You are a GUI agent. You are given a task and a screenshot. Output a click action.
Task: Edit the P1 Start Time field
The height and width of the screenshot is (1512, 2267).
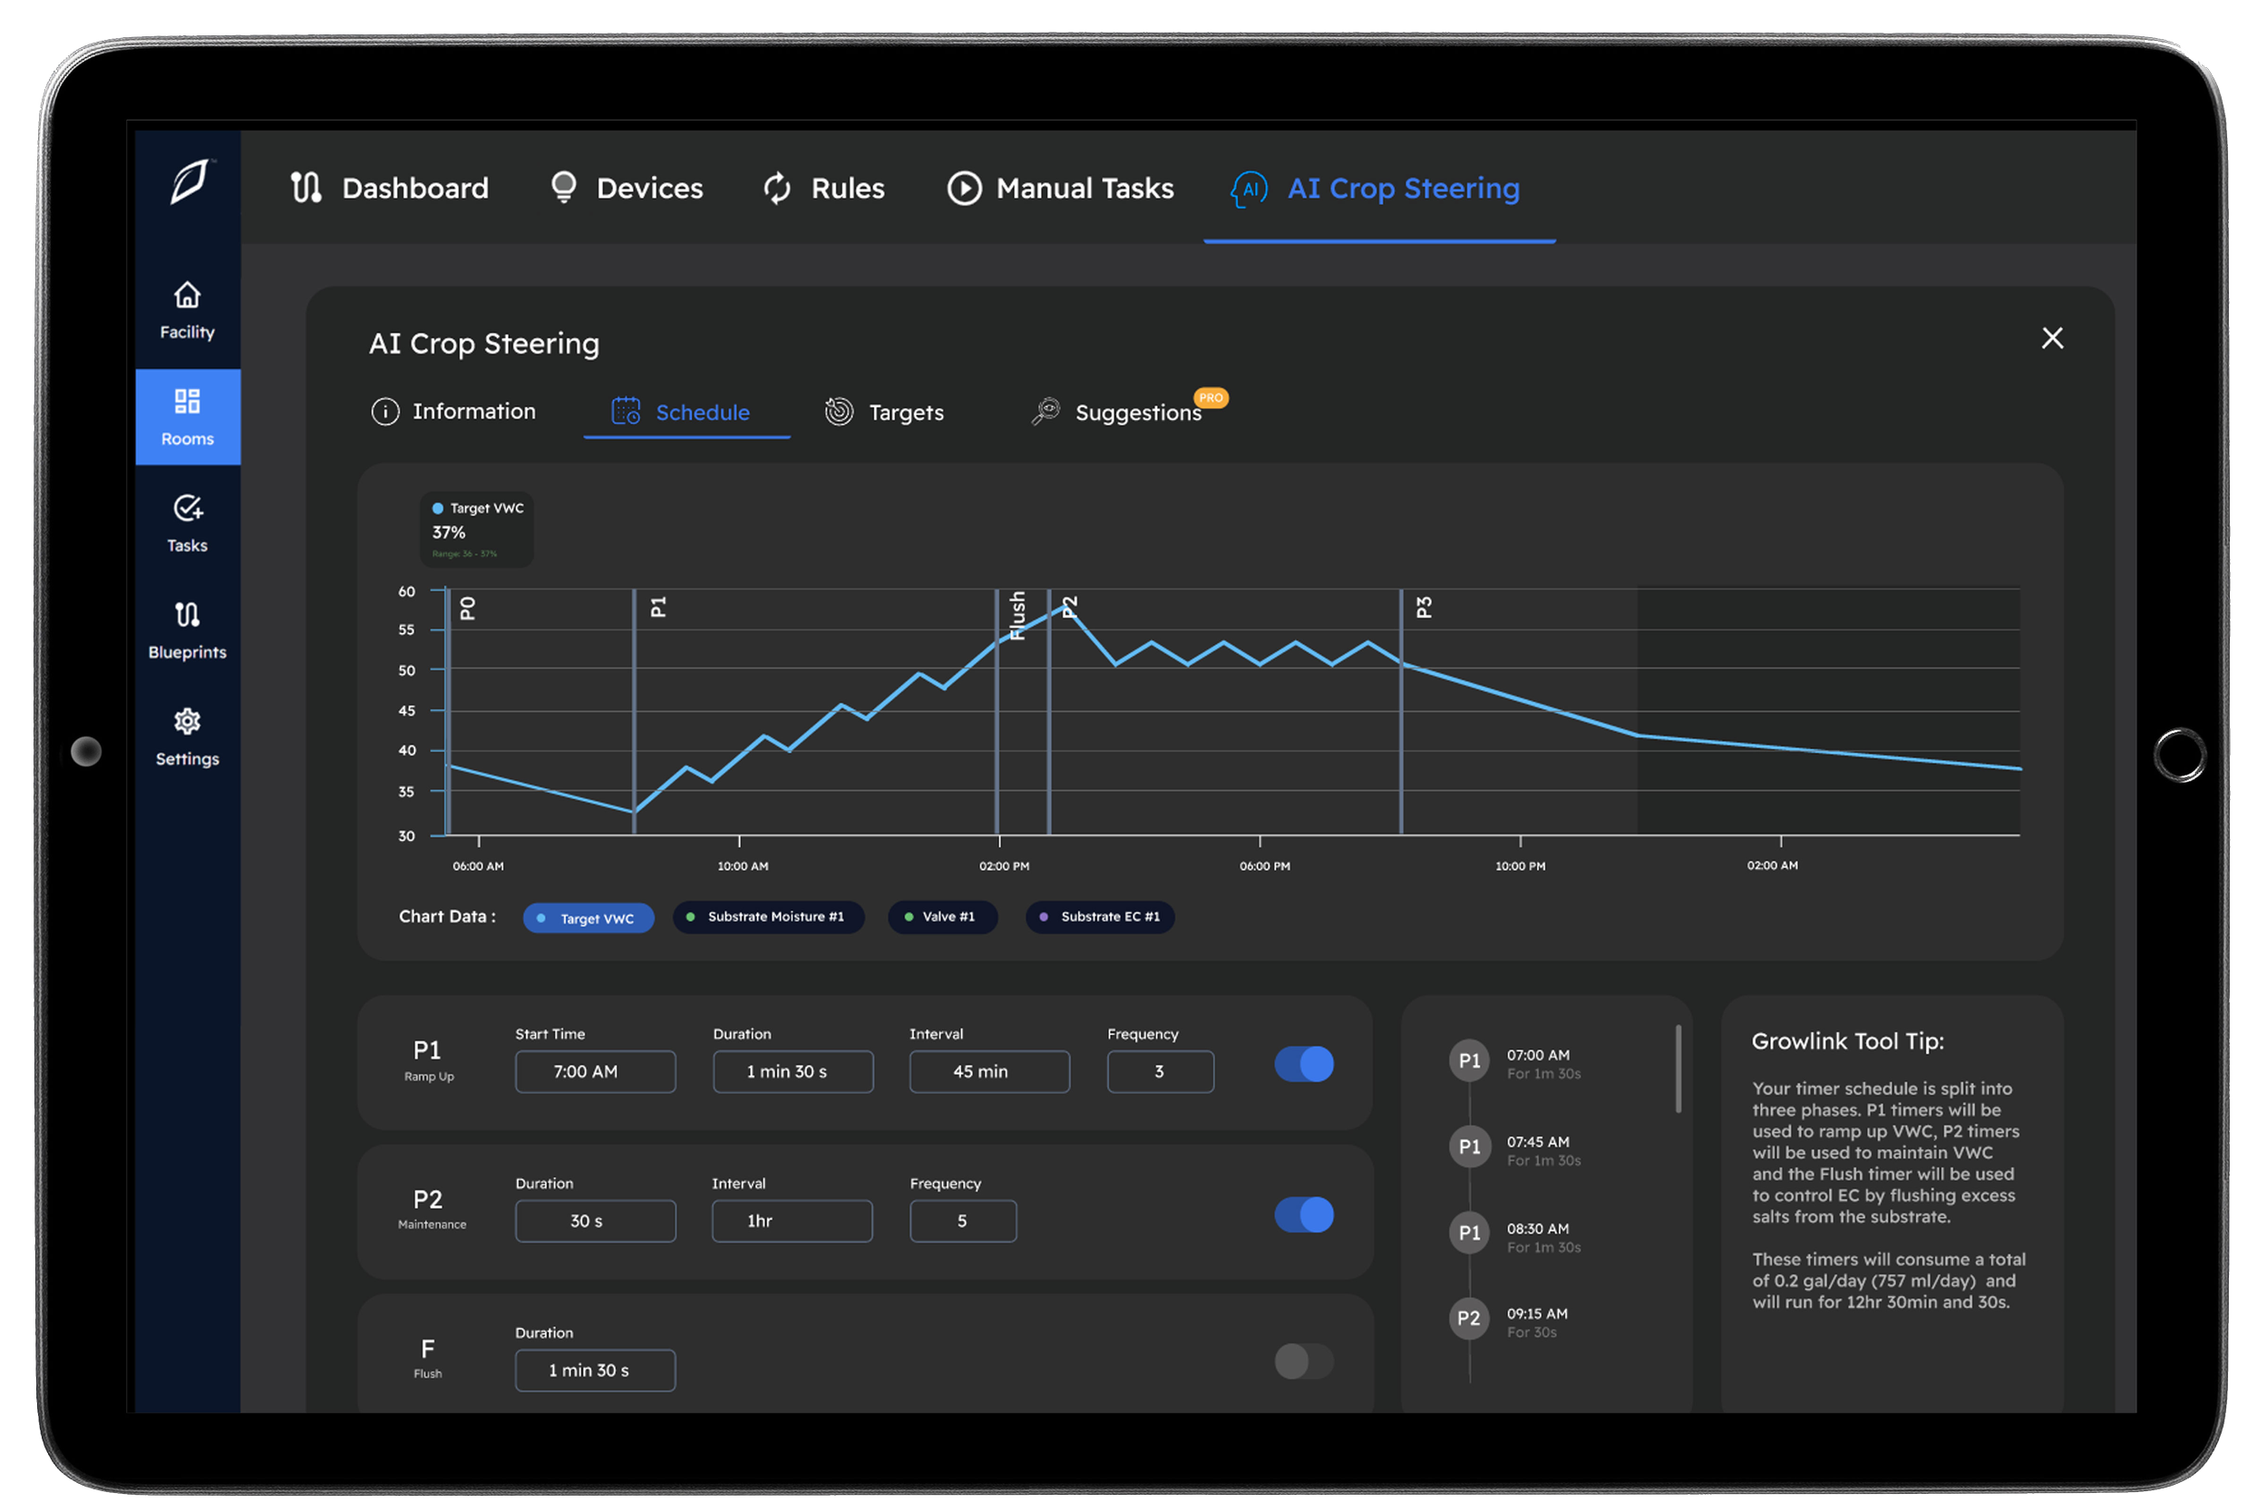(595, 1071)
